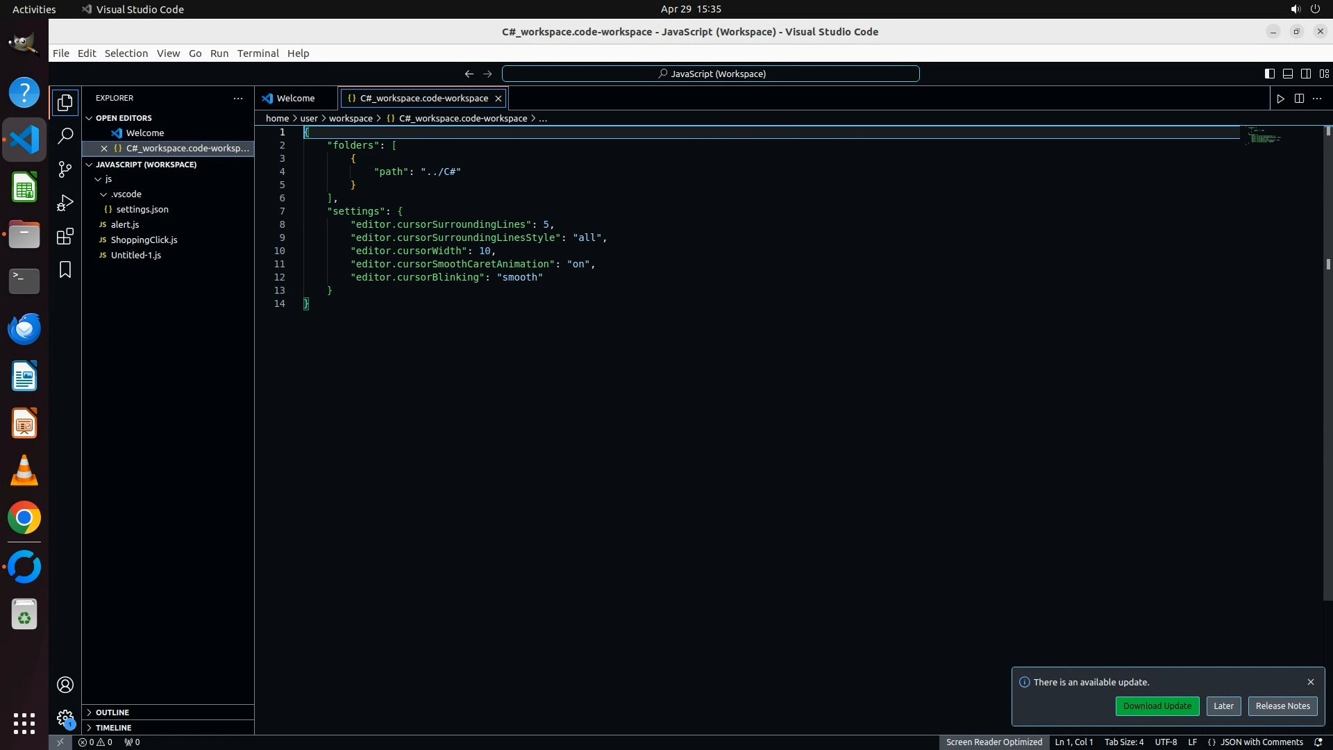
Task: Open Run and Debug view
Action: 65,202
